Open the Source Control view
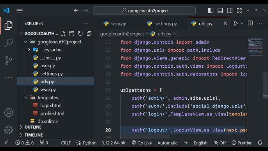Viewport: 268px width, 151px height. [9, 60]
